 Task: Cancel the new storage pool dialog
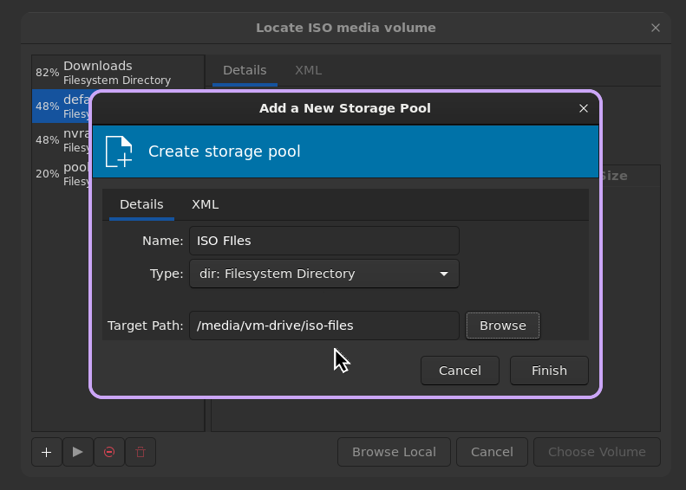(460, 371)
